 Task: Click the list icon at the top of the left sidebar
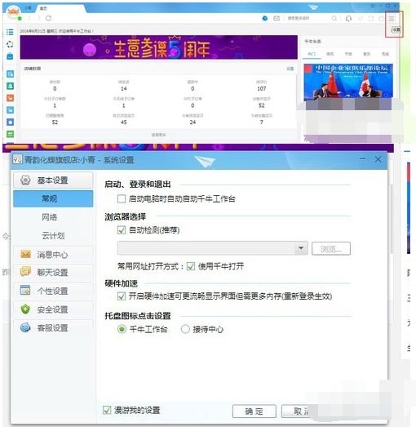point(10,32)
